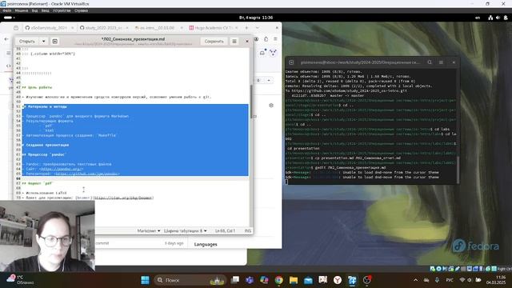Open the GitHub Code tab icon
This screenshot has width=512, height=288.
(x=9, y=66)
